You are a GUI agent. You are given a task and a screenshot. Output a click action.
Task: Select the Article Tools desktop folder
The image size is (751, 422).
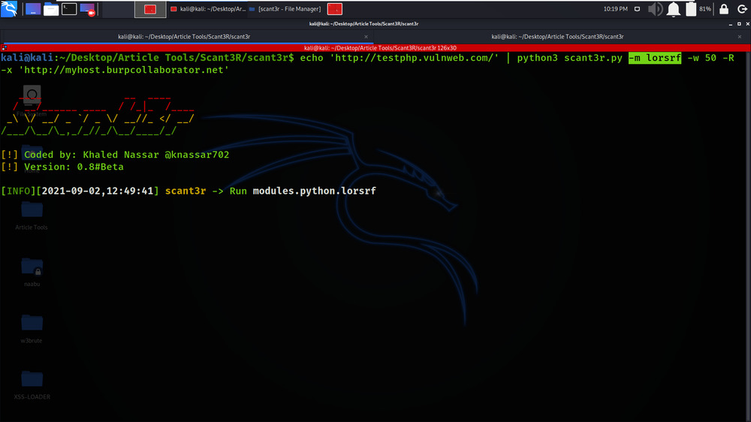32,215
